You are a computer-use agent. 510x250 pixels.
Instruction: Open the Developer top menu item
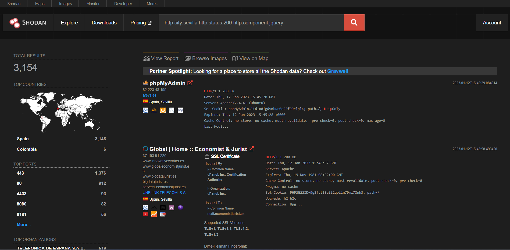pos(123,4)
